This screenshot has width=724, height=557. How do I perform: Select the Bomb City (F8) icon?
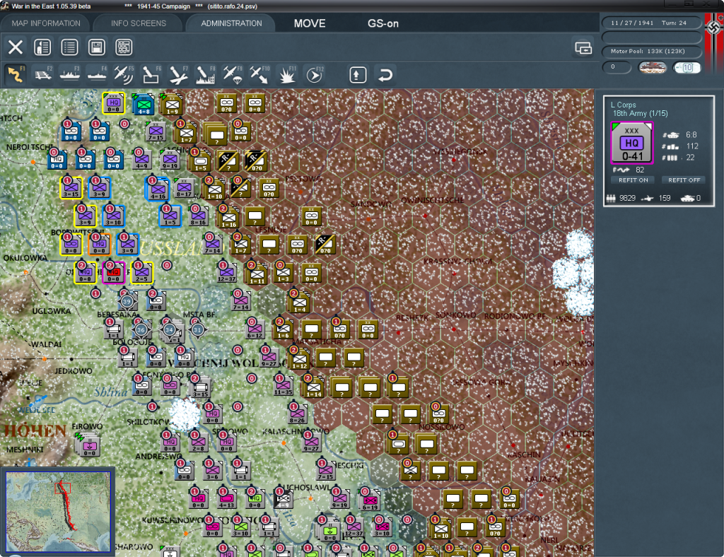pos(205,74)
